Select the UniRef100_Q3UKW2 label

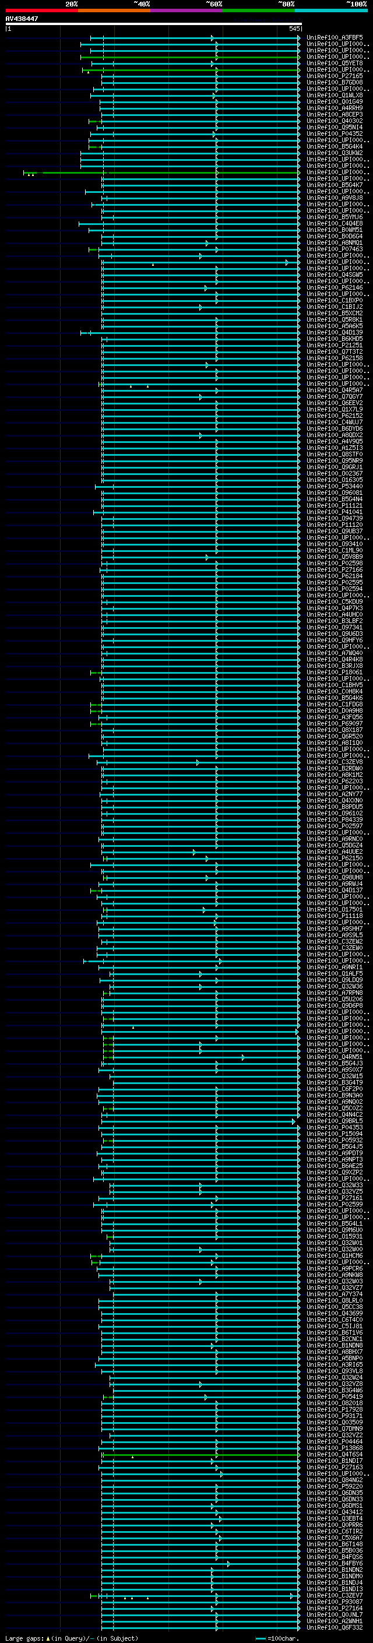click(335, 153)
